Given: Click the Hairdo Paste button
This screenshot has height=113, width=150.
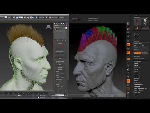Looking at the screenshot, I should click(62, 77).
